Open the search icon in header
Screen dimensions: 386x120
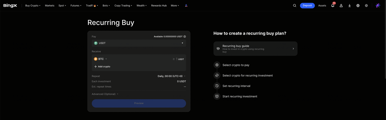(x=295, y=5)
